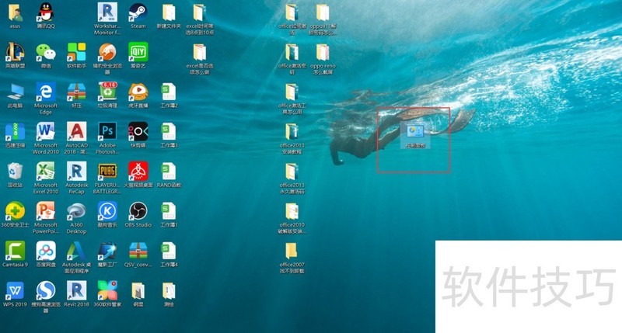Select the 工作簿4 spreadsheet file
622x333 pixels.
click(169, 251)
